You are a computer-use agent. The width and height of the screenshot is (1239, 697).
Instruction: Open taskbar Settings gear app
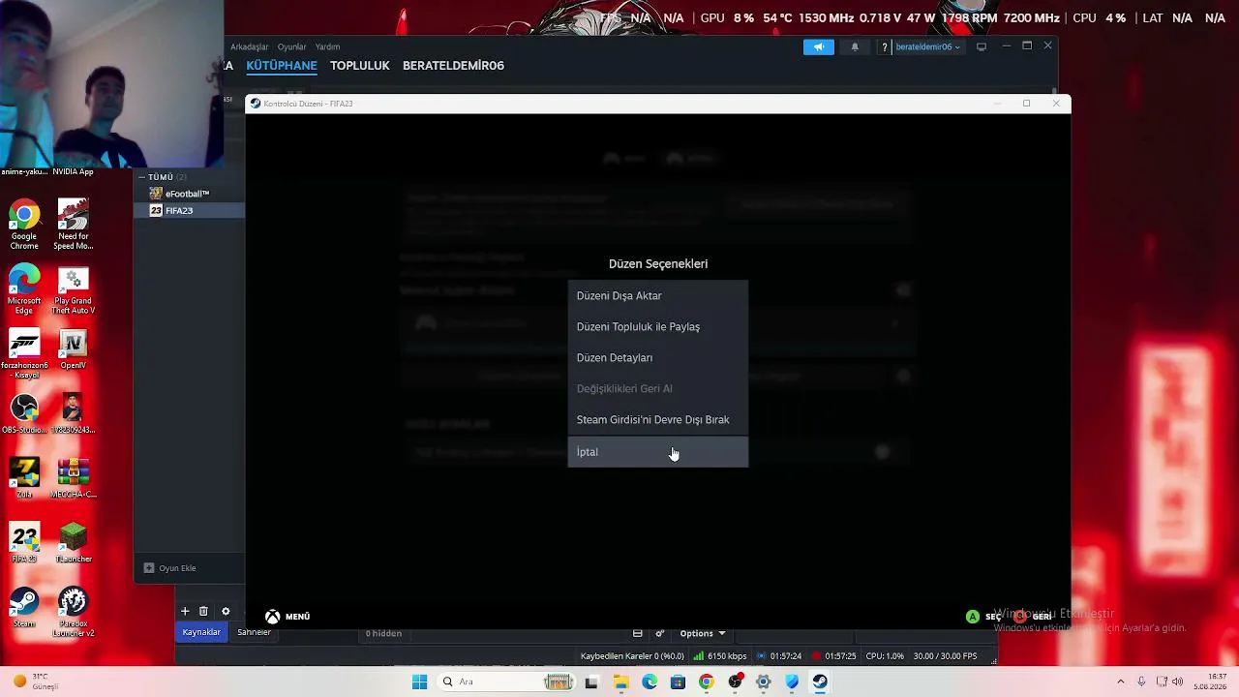(x=764, y=682)
